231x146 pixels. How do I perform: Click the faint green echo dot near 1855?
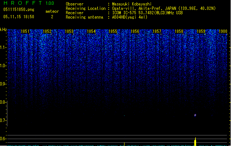(124, 116)
